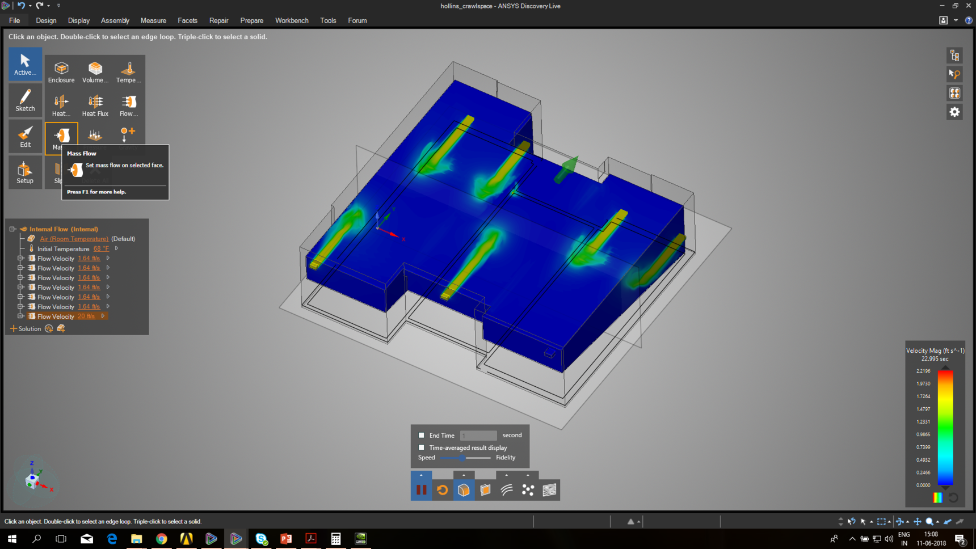
Task: Enable the End Time checkbox
Action: coord(421,435)
